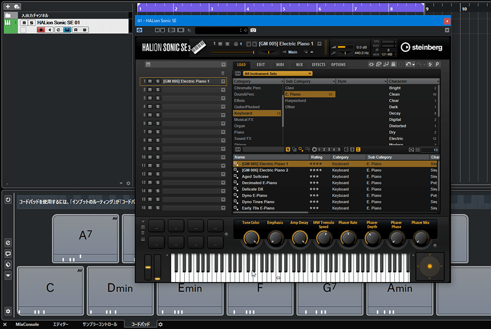
Task: Solo the HALion Sonic SE 01 track
Action: click(x=31, y=23)
